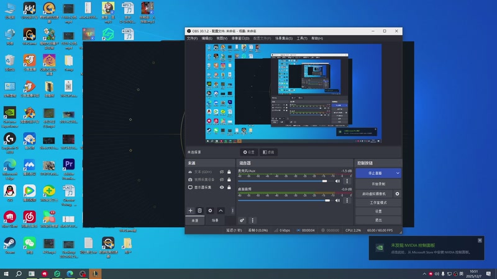Open 桌面音频 channel three-dot options
The width and height of the screenshot is (497, 279).
coord(347,200)
